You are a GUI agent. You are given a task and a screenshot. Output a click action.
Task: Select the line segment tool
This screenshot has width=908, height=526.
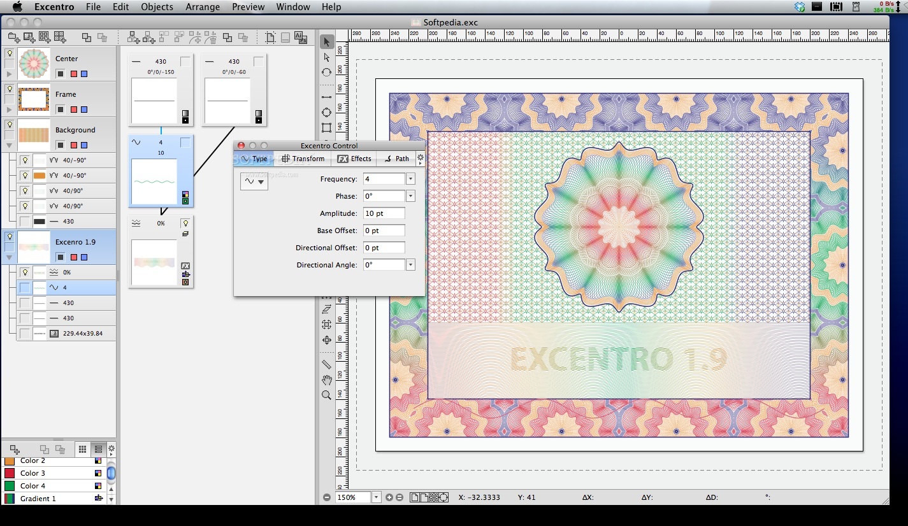[326, 97]
